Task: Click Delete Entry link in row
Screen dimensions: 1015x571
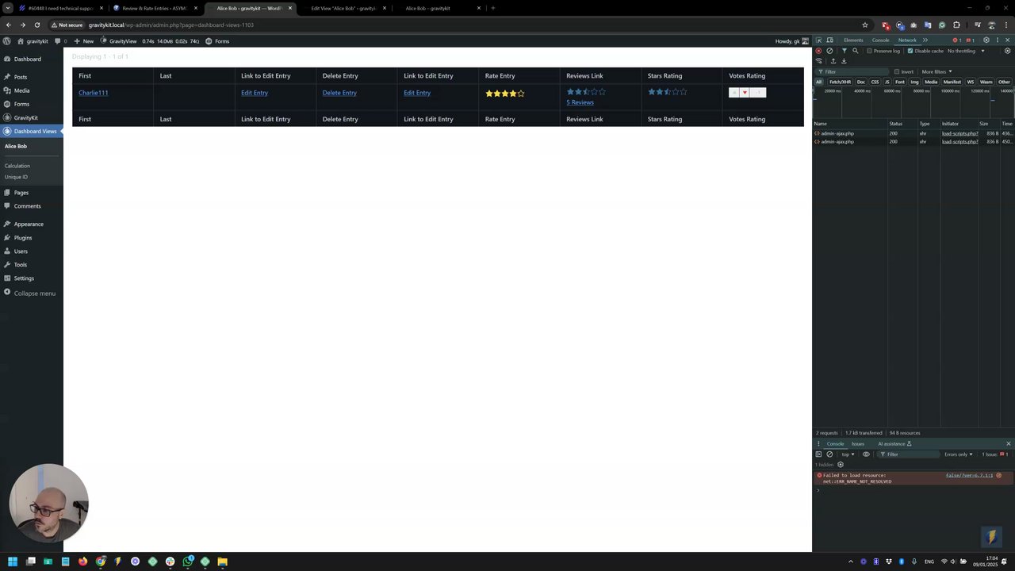Action: pos(339,93)
